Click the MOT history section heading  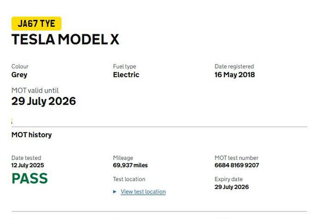(x=31, y=135)
